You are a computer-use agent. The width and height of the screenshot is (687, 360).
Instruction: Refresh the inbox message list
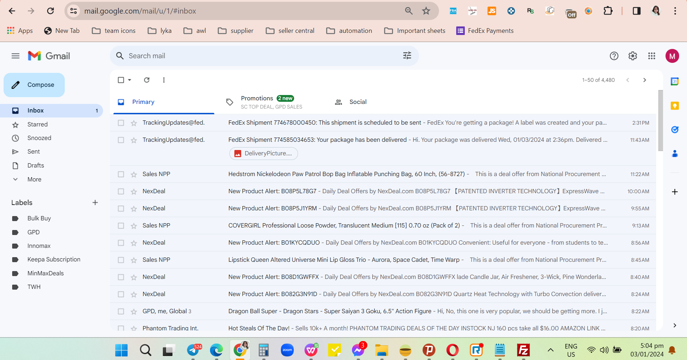point(147,80)
